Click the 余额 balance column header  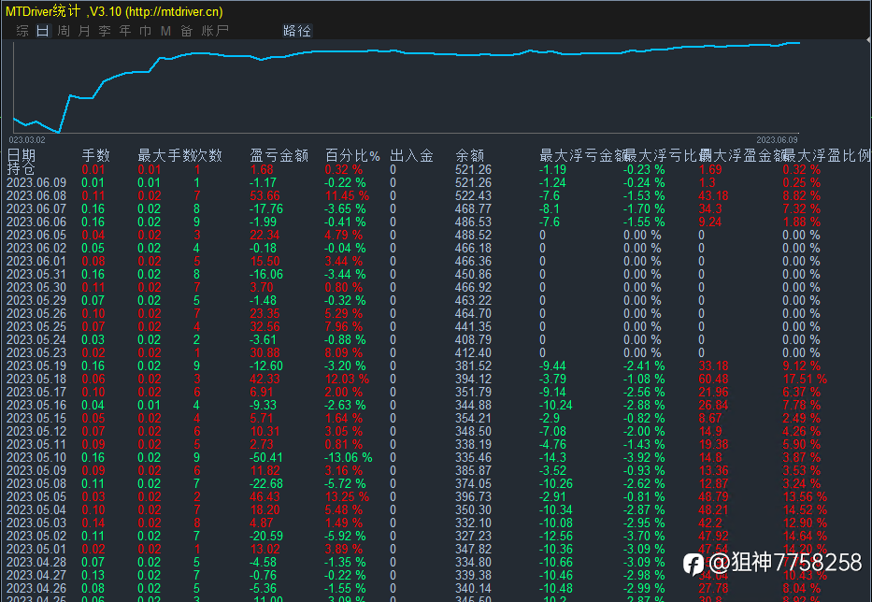click(x=469, y=155)
